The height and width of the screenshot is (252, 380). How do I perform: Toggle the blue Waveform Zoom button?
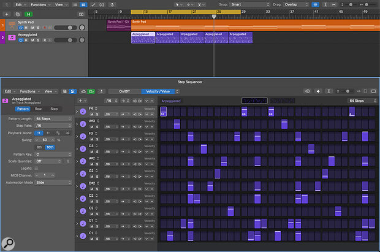(315, 5)
